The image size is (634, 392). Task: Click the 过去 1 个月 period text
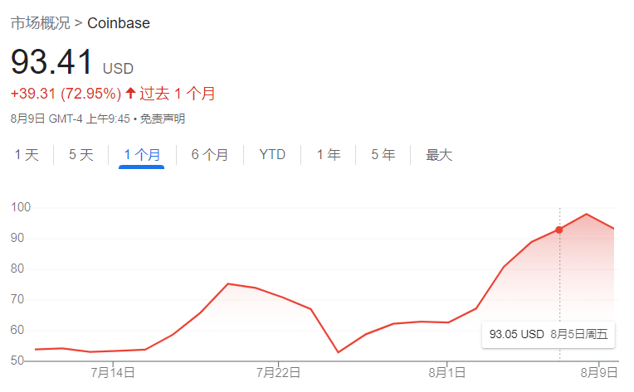coord(177,94)
